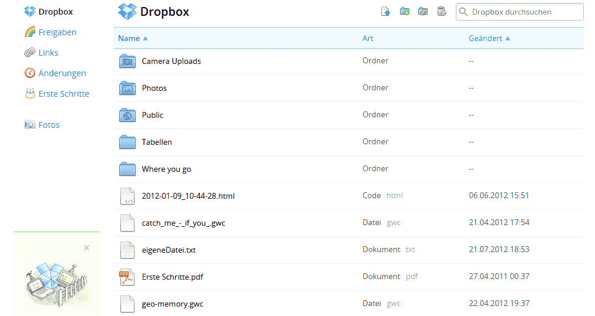Open the Dropbox sidebar link
Screen dimensions: 595x316
[56, 12]
